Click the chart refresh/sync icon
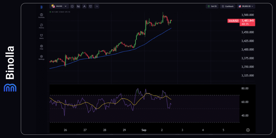Viewport: 276px width, 138px height. (x=90, y=6)
